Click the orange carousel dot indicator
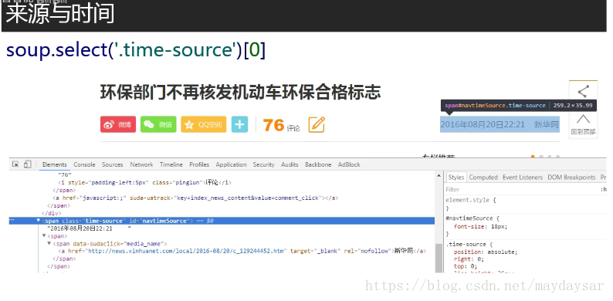 [x=533, y=157]
